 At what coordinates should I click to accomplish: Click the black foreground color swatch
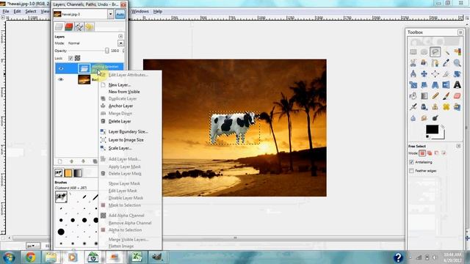[432, 129]
